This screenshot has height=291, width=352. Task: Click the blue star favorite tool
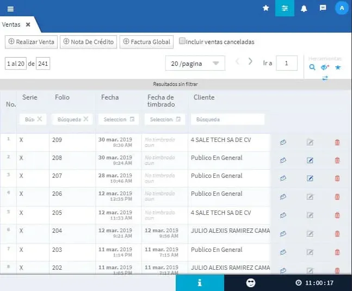tap(338, 67)
